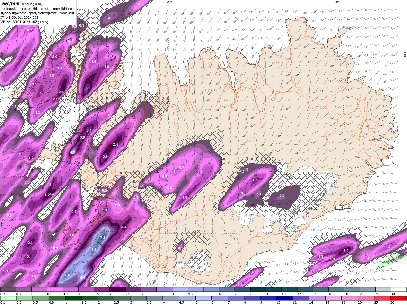Click the lavender swatch above upper-row label 4
Image resolution: width=407 pixels, height=305 pixels.
pos(180,289)
